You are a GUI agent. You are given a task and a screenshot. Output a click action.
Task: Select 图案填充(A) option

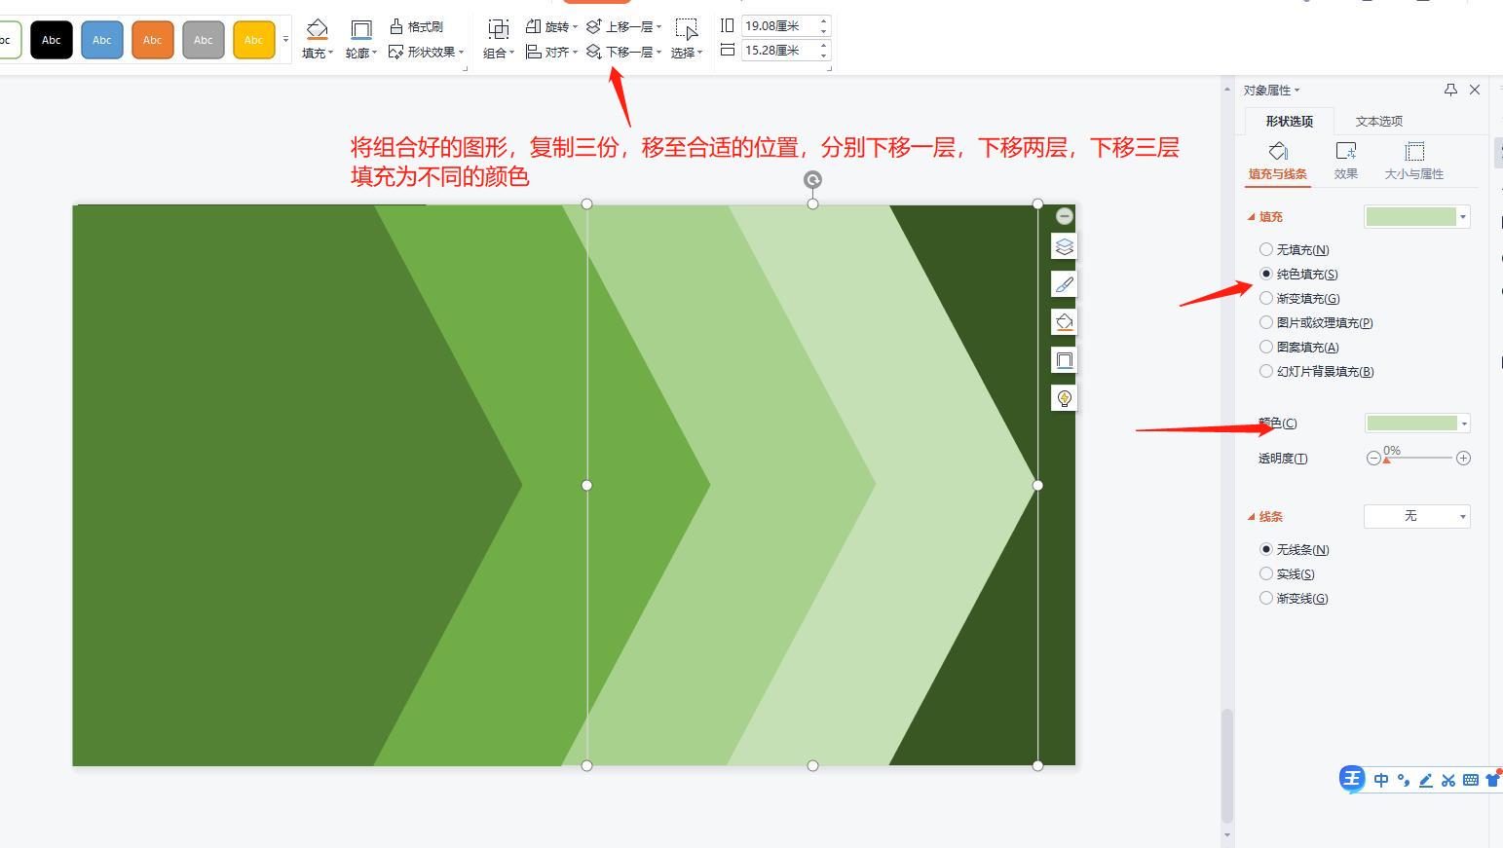pyautogui.click(x=1299, y=348)
